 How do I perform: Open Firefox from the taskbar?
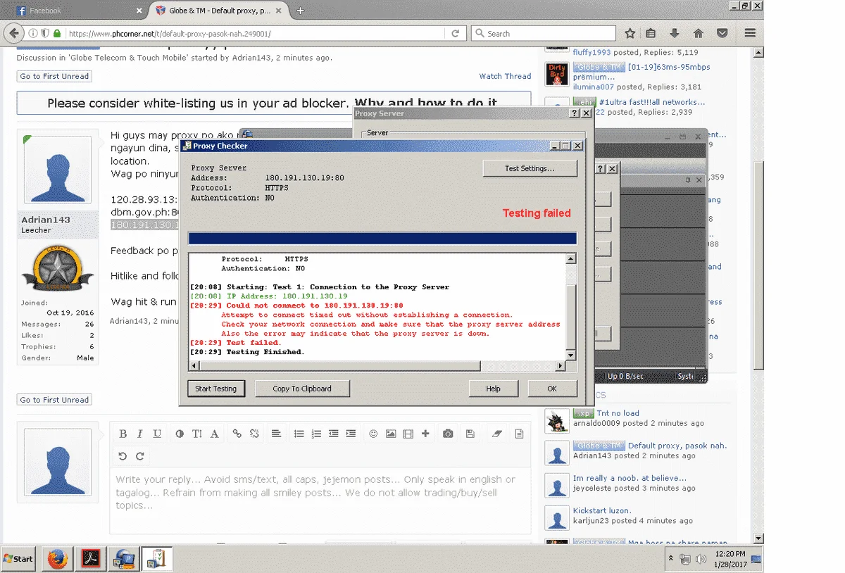click(x=57, y=559)
